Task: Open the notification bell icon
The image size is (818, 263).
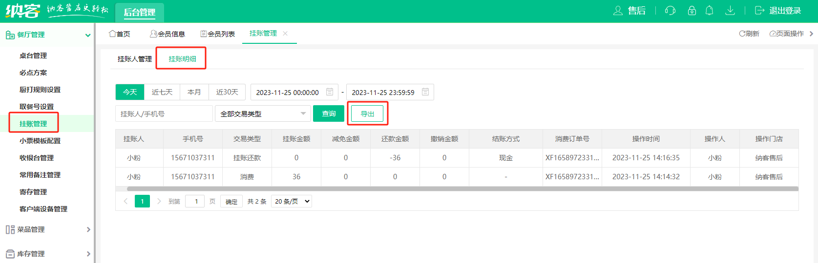Action: [710, 11]
